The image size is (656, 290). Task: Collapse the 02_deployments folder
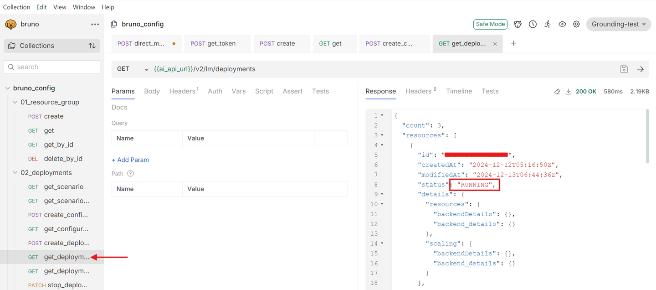click(15, 173)
